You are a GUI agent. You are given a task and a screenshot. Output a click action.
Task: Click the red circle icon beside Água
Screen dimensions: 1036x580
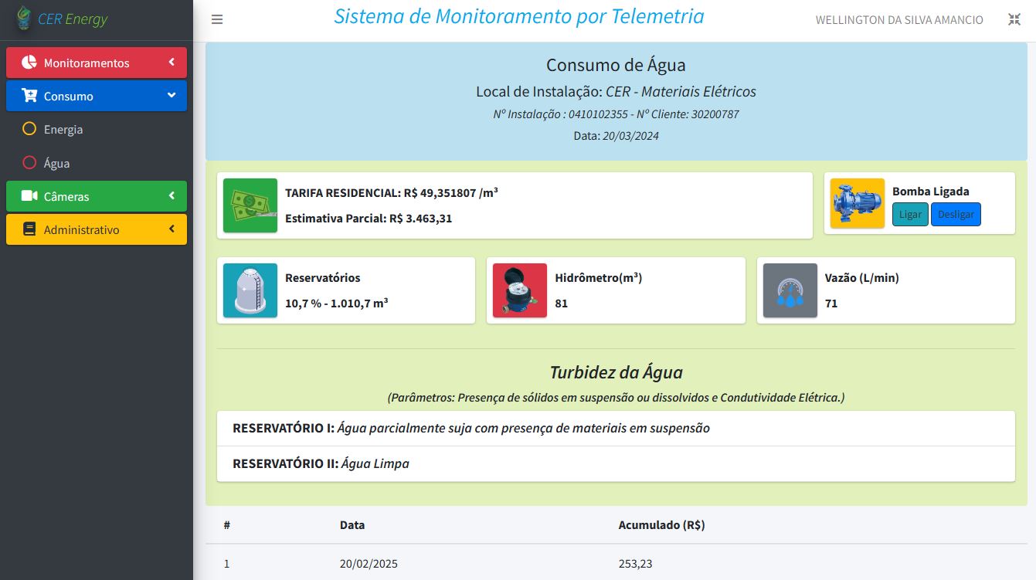click(29, 163)
